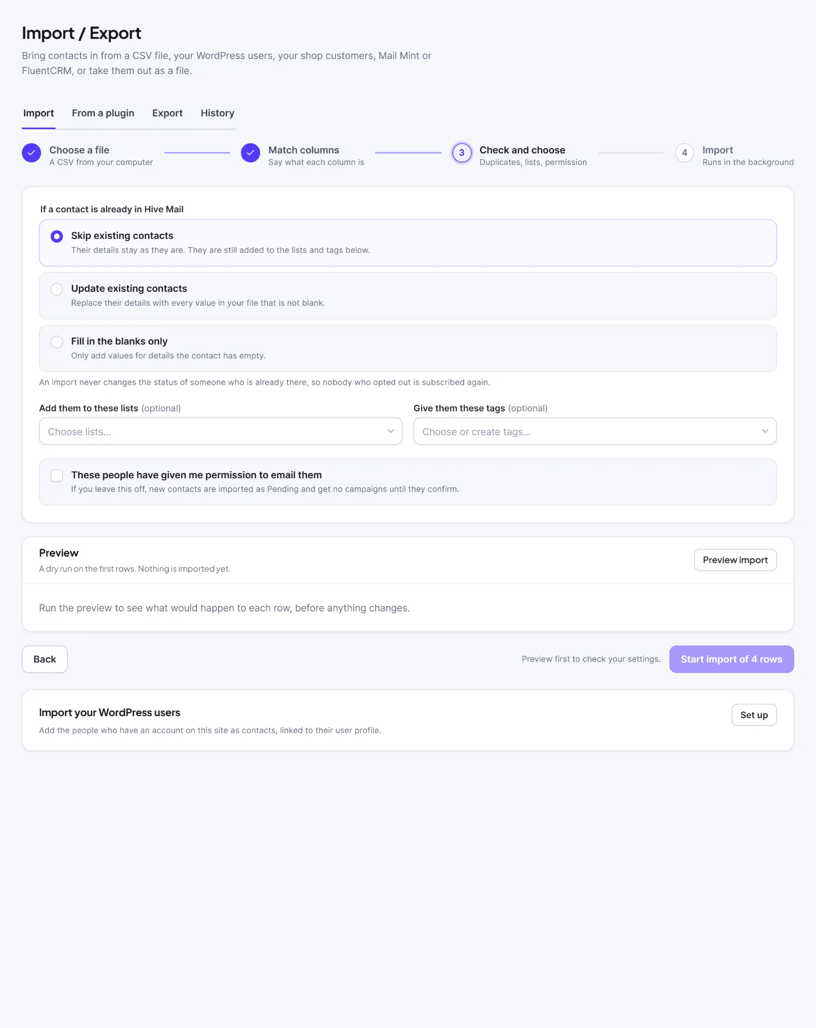Click the Preview import button
This screenshot has width=816, height=1028.
pyautogui.click(x=735, y=560)
